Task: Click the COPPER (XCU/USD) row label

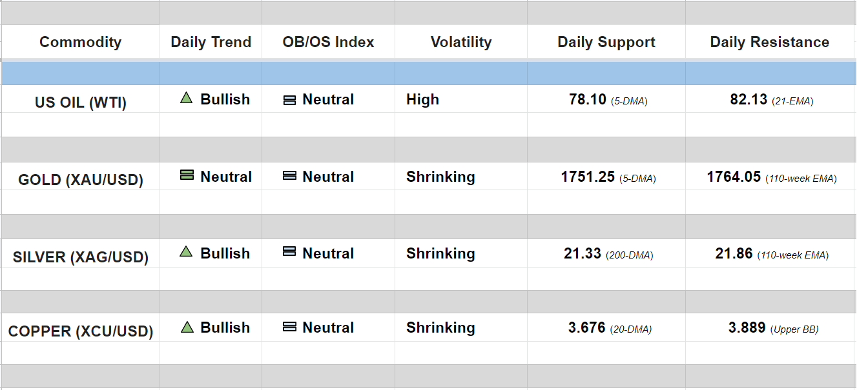Action: click(81, 332)
